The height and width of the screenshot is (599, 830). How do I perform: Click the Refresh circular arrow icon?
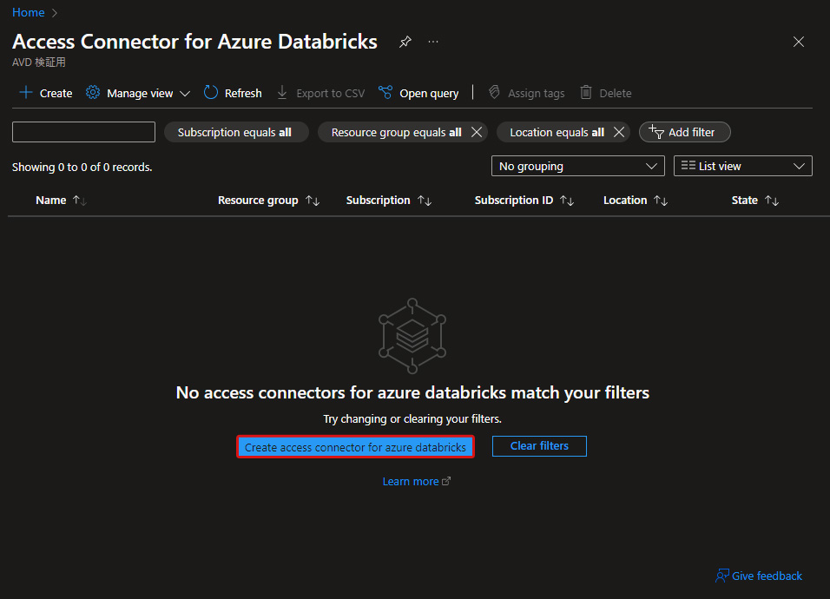click(211, 93)
